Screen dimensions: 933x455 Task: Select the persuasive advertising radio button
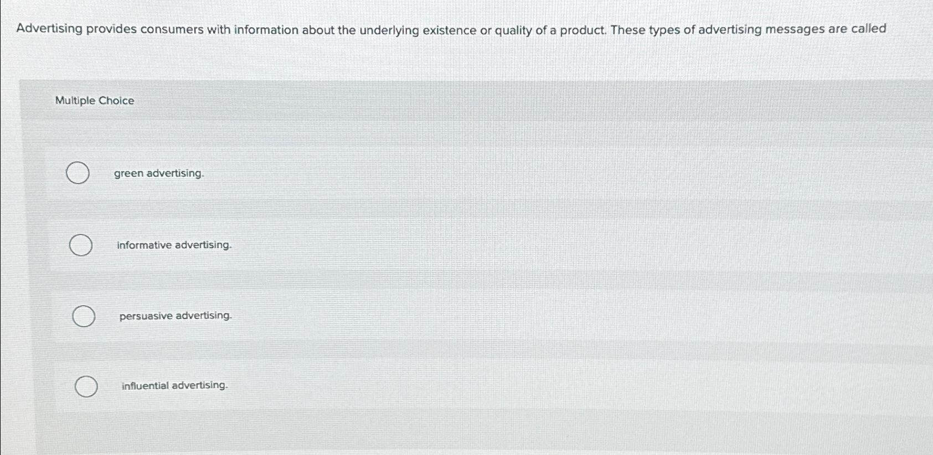pyautogui.click(x=83, y=316)
